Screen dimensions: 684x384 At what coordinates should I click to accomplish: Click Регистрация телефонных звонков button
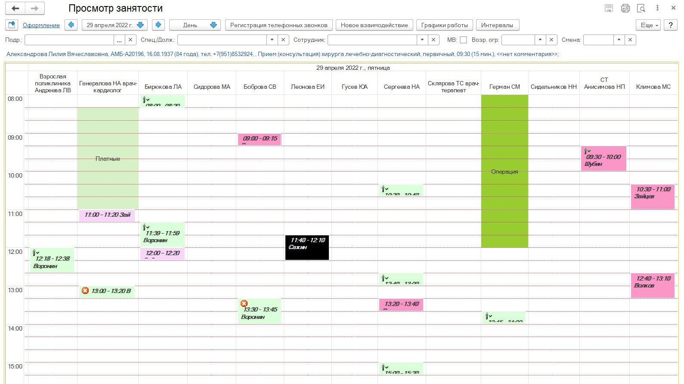(279, 25)
